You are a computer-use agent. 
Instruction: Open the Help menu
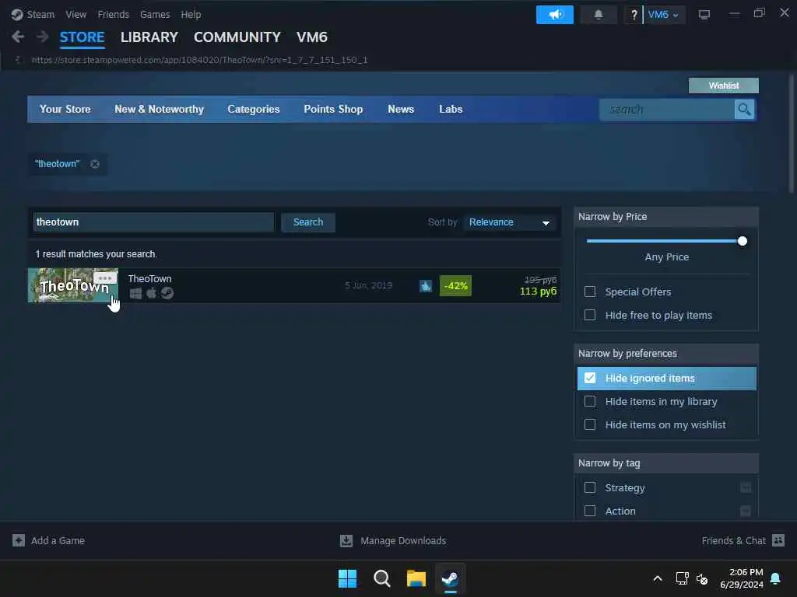click(191, 14)
